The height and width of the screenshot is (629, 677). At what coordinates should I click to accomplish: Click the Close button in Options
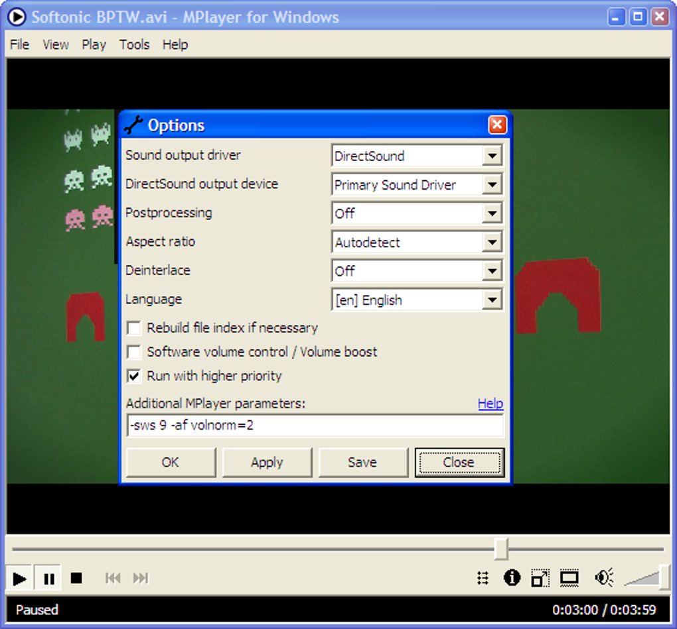click(x=459, y=462)
